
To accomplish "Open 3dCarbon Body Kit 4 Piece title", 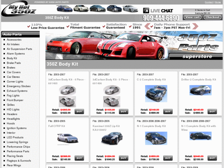I will coord(67,81).
